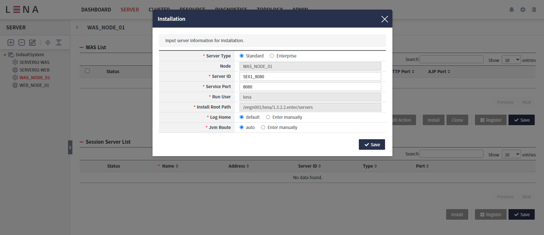
Task: Click Save in the Installation dialog
Action: (x=372, y=145)
